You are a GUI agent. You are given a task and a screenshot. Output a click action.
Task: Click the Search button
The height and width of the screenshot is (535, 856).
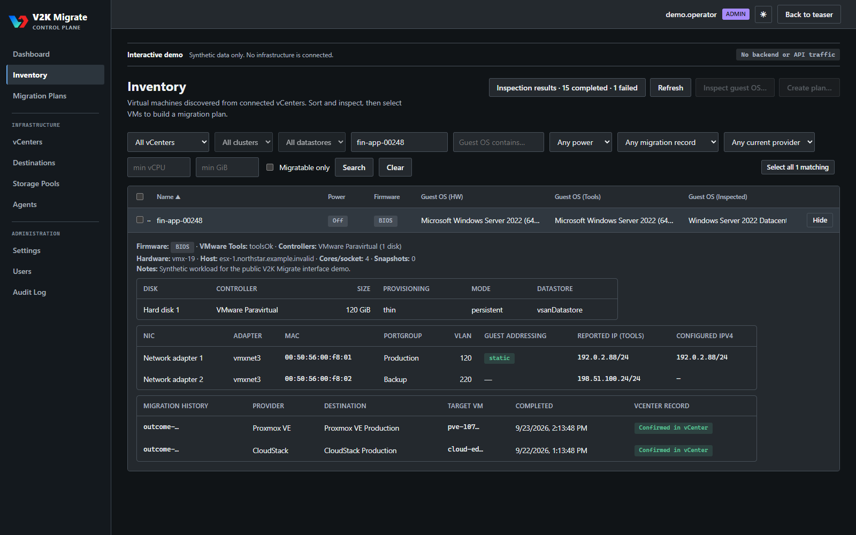click(354, 167)
